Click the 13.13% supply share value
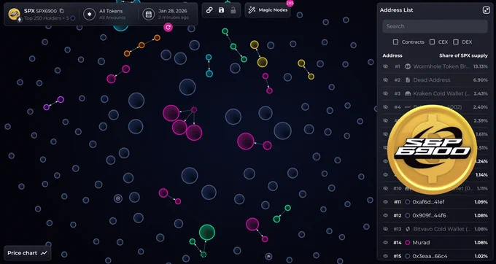Screen dimensions: 496x264 tap(480, 66)
